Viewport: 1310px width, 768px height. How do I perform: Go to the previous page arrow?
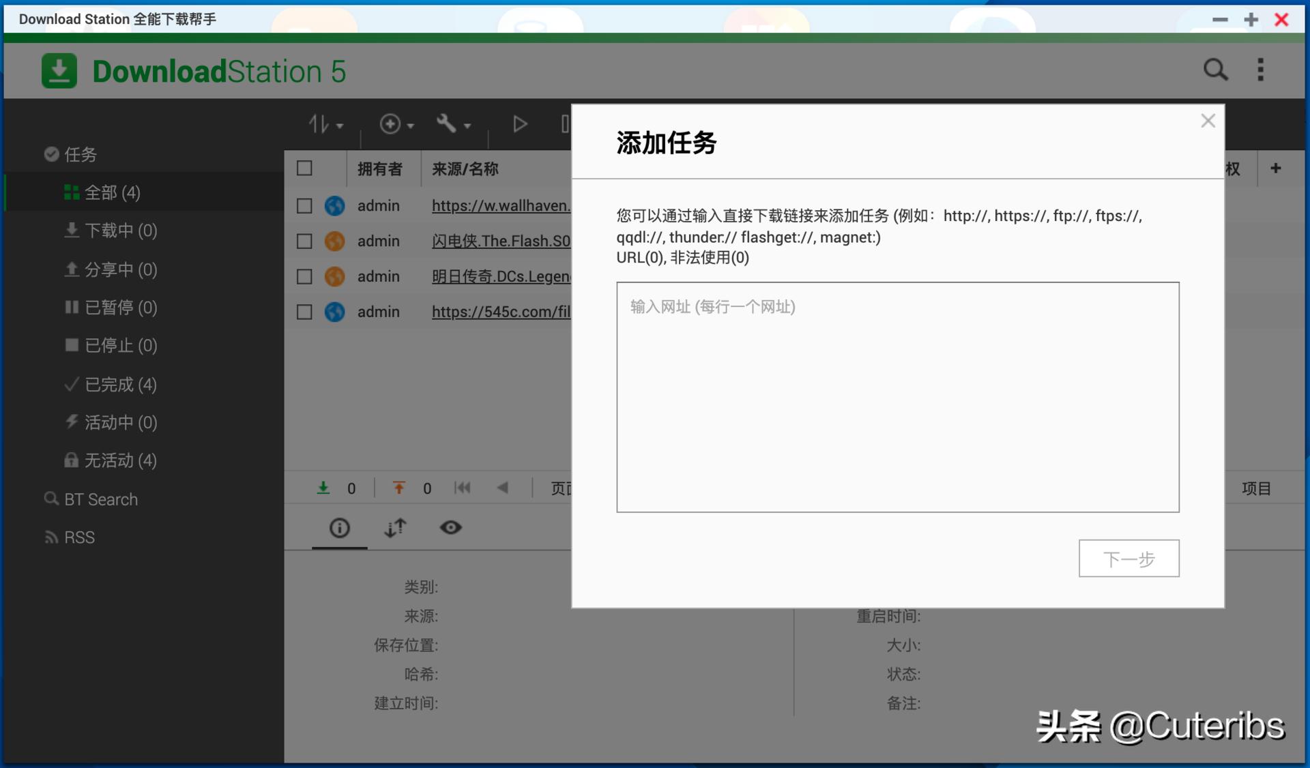(503, 488)
